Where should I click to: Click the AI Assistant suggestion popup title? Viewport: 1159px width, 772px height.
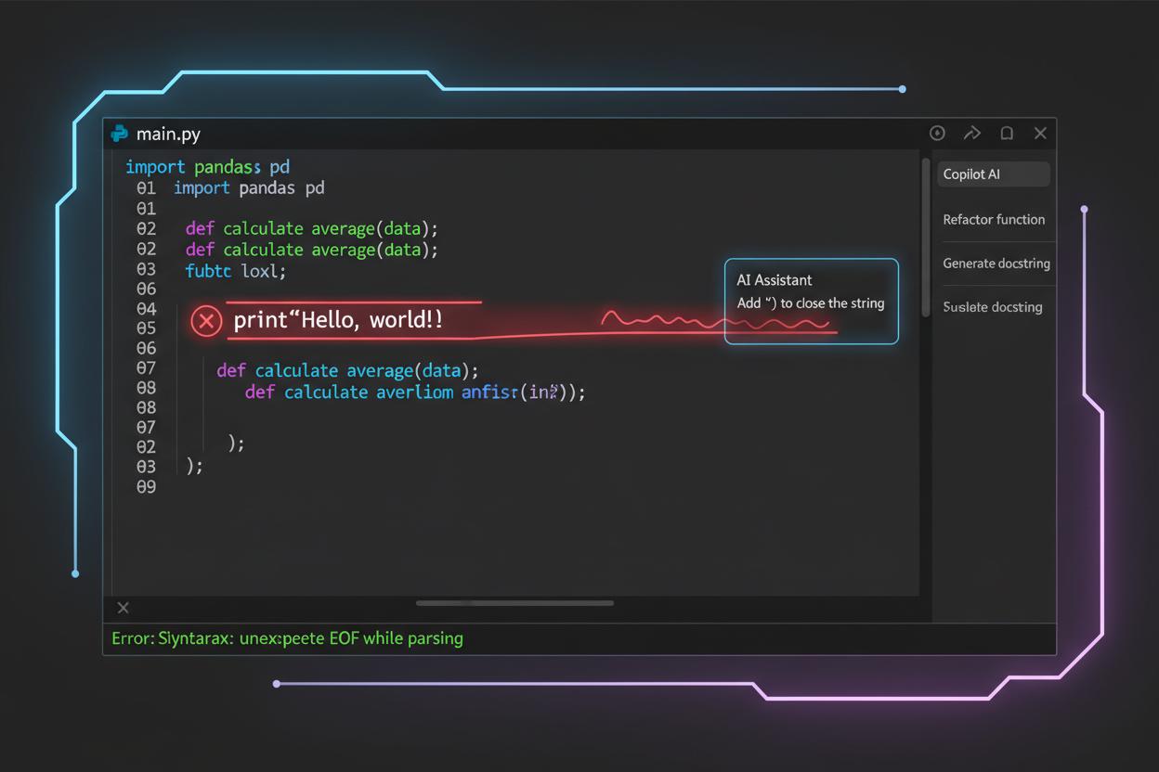coord(775,280)
